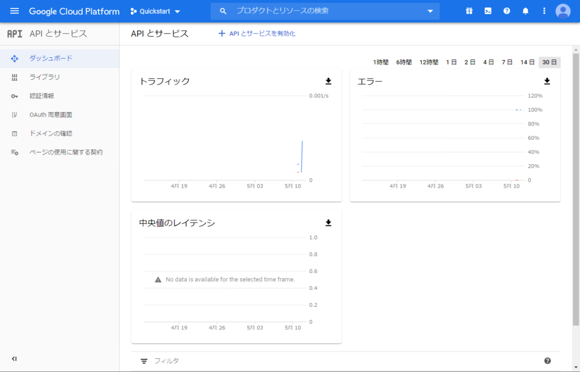Click the 中央値のレイテンシ chart title
Screen dimensions: 580x372
click(x=177, y=223)
